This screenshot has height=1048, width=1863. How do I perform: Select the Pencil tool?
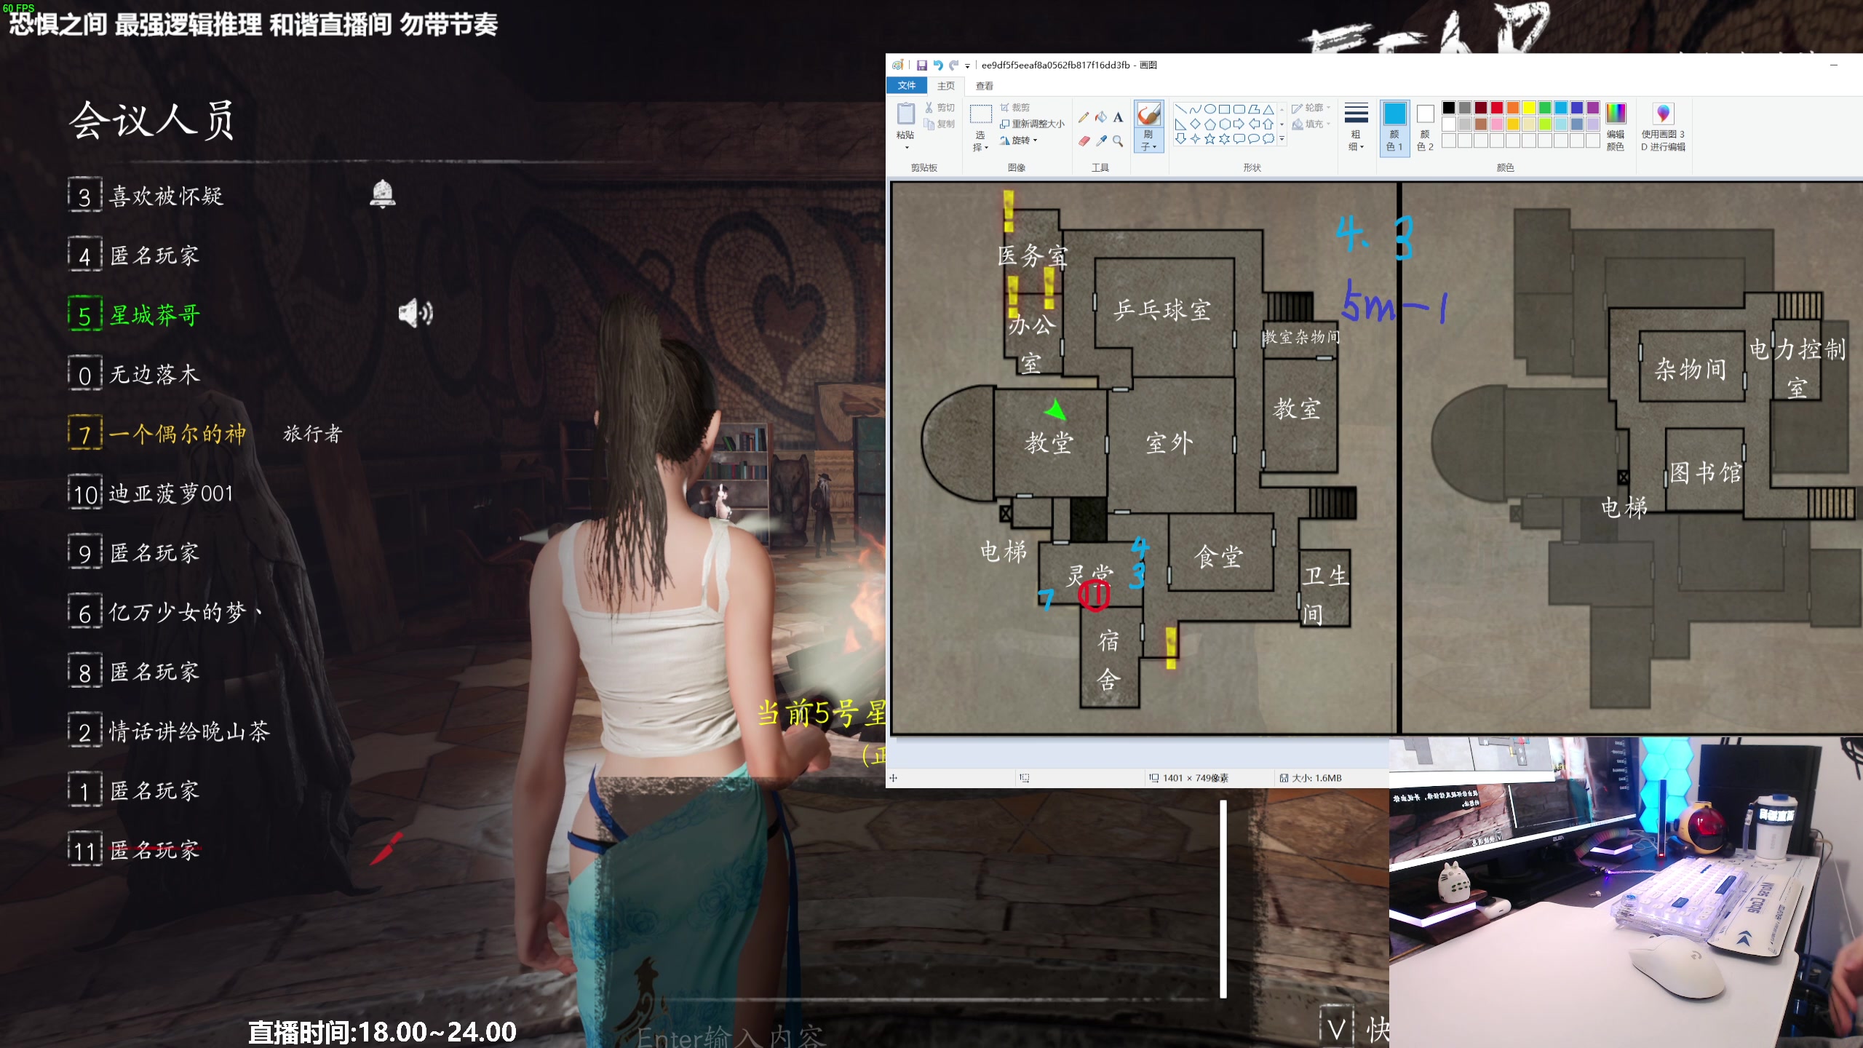[x=1084, y=117]
